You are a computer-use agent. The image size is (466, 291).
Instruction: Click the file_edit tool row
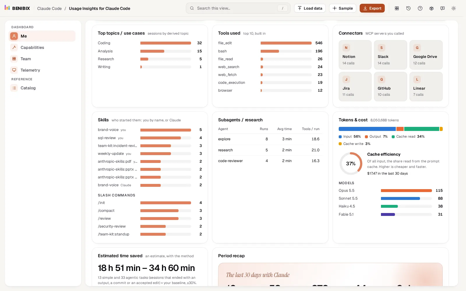[270, 43]
